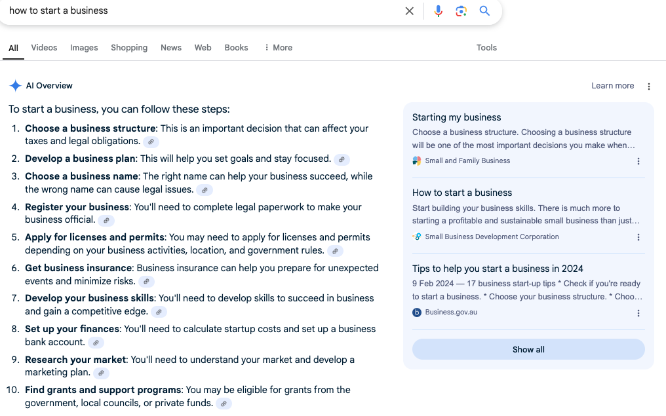The height and width of the screenshot is (416, 666).
Task: Click citation link icon after business plan step
Action: [x=342, y=159]
